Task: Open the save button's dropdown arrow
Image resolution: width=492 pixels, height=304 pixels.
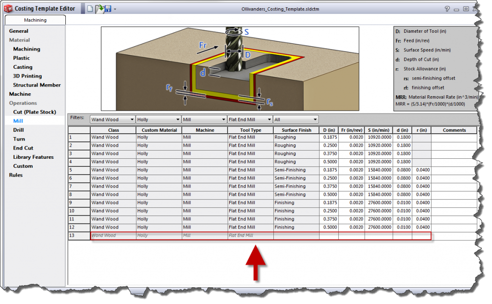Action: point(115,9)
